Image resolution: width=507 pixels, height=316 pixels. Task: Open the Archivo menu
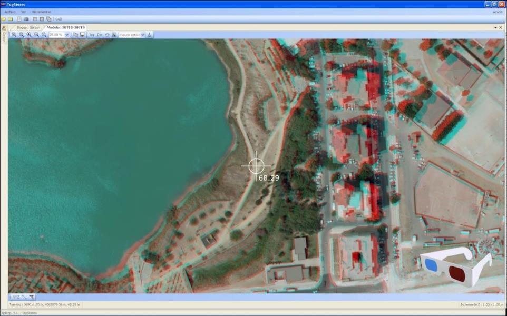click(10, 12)
